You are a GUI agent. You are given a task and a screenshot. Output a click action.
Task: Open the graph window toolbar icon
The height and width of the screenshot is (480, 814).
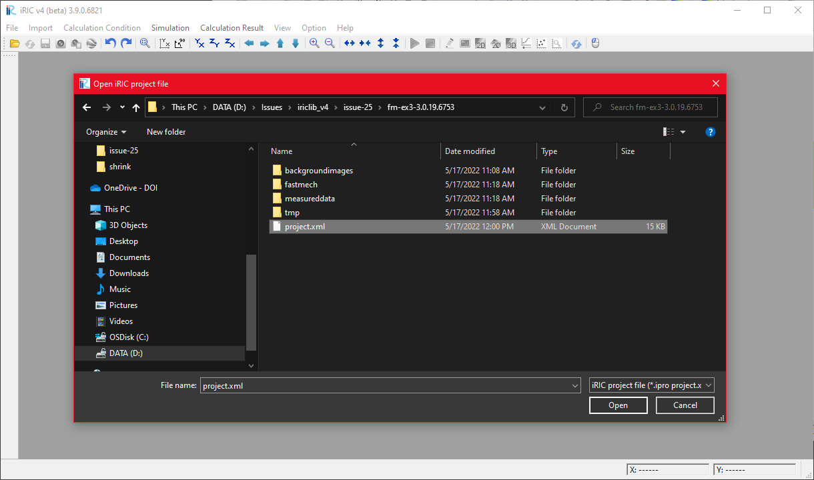point(526,43)
